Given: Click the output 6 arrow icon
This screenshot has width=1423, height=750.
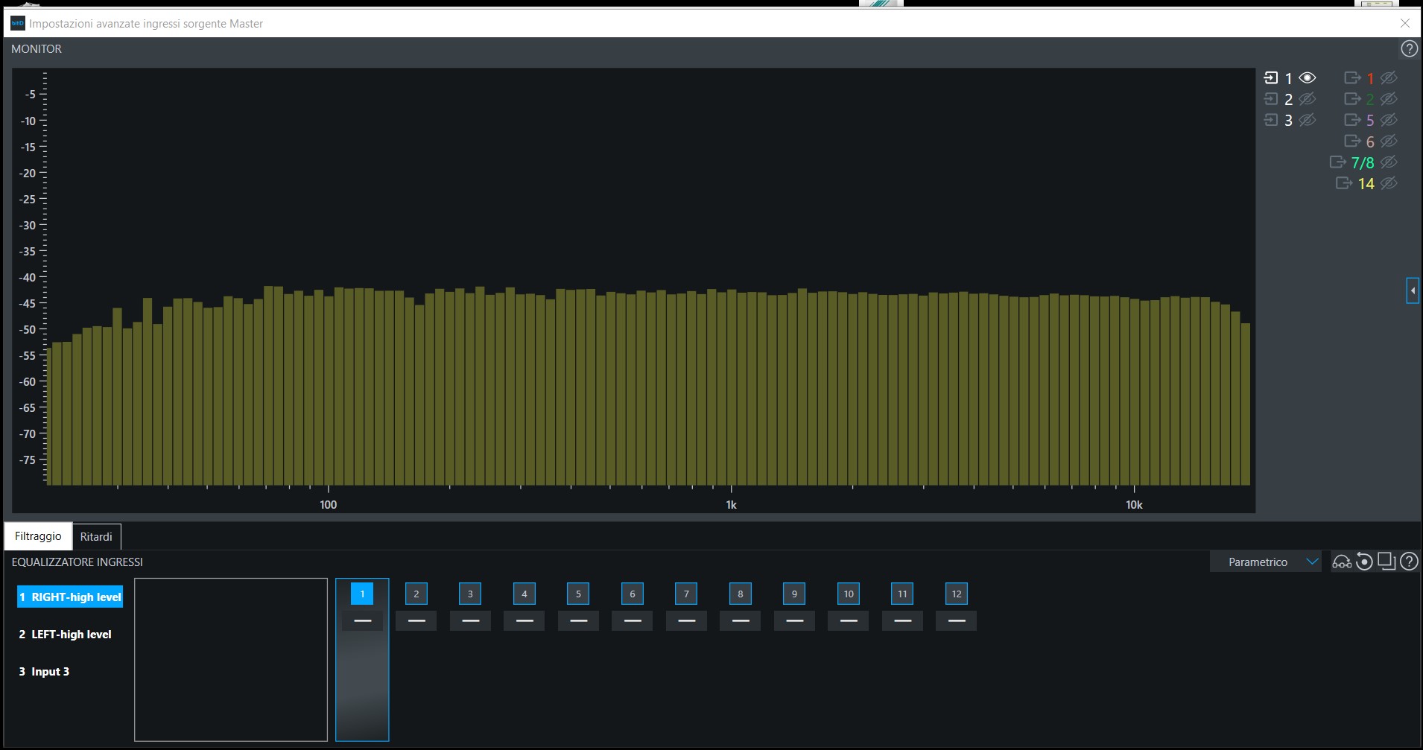Looking at the screenshot, I should [1352, 141].
